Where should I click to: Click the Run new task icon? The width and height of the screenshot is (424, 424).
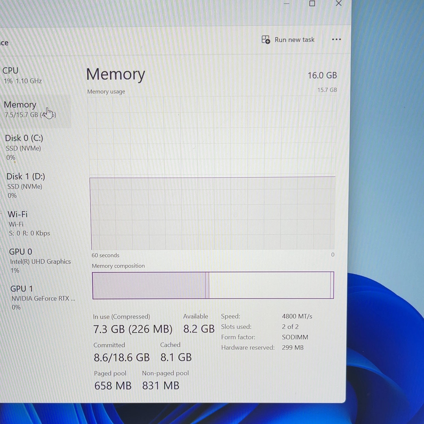266,40
